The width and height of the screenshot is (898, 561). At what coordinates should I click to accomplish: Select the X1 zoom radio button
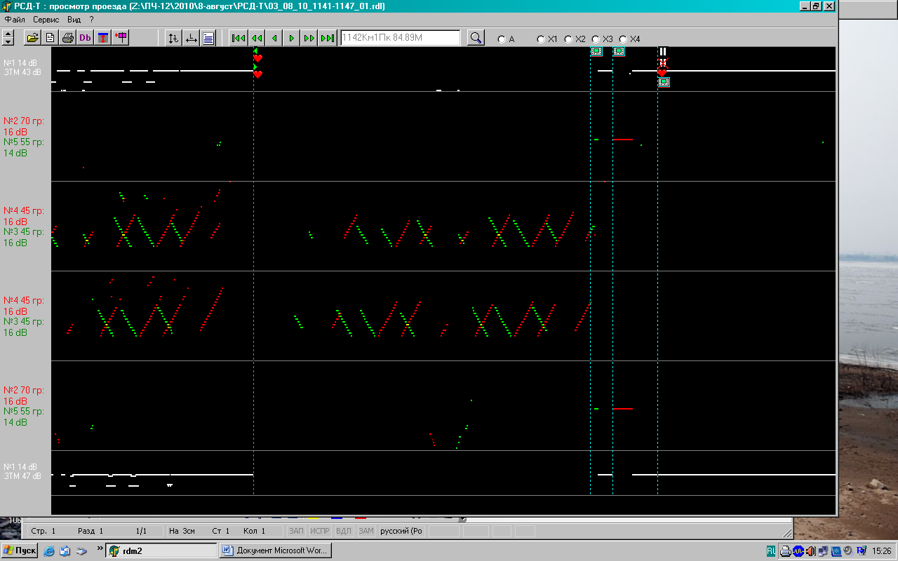[x=541, y=39]
